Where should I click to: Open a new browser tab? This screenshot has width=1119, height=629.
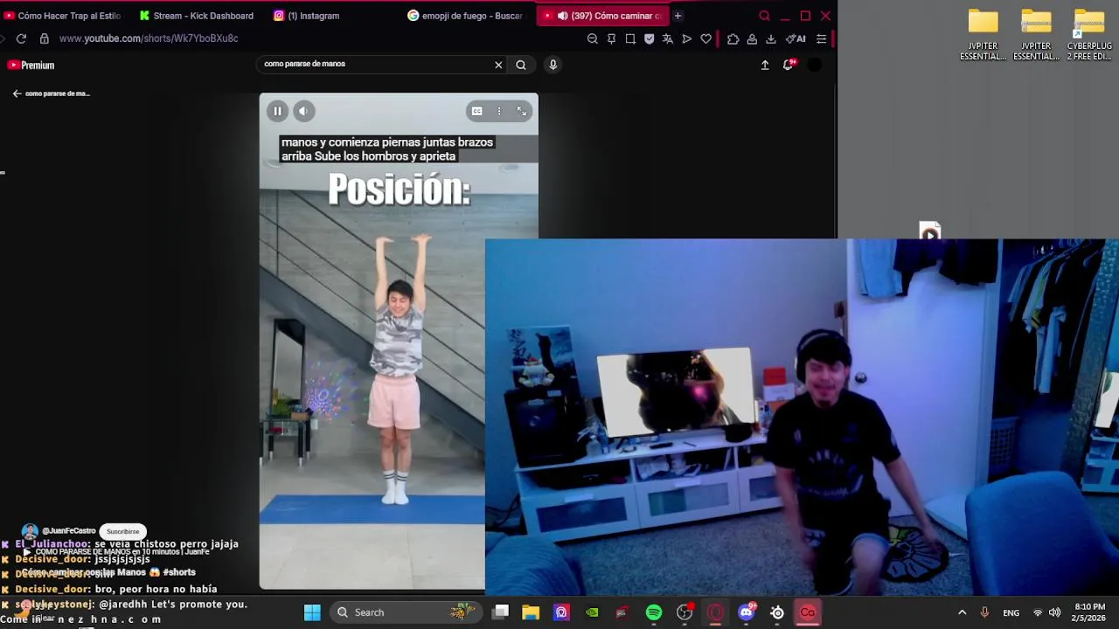click(678, 16)
